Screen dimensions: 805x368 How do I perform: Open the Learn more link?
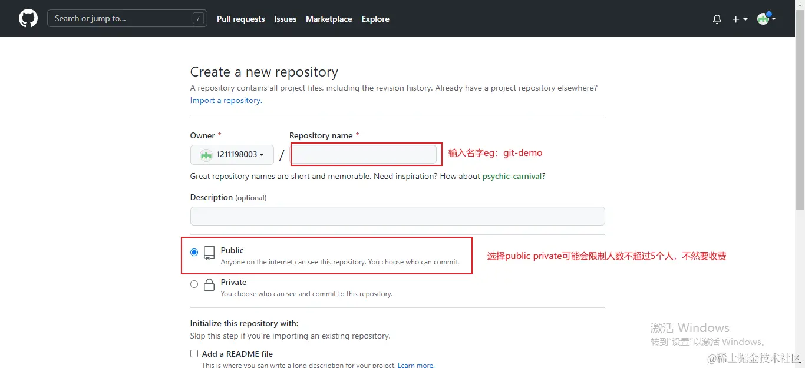[416, 365]
